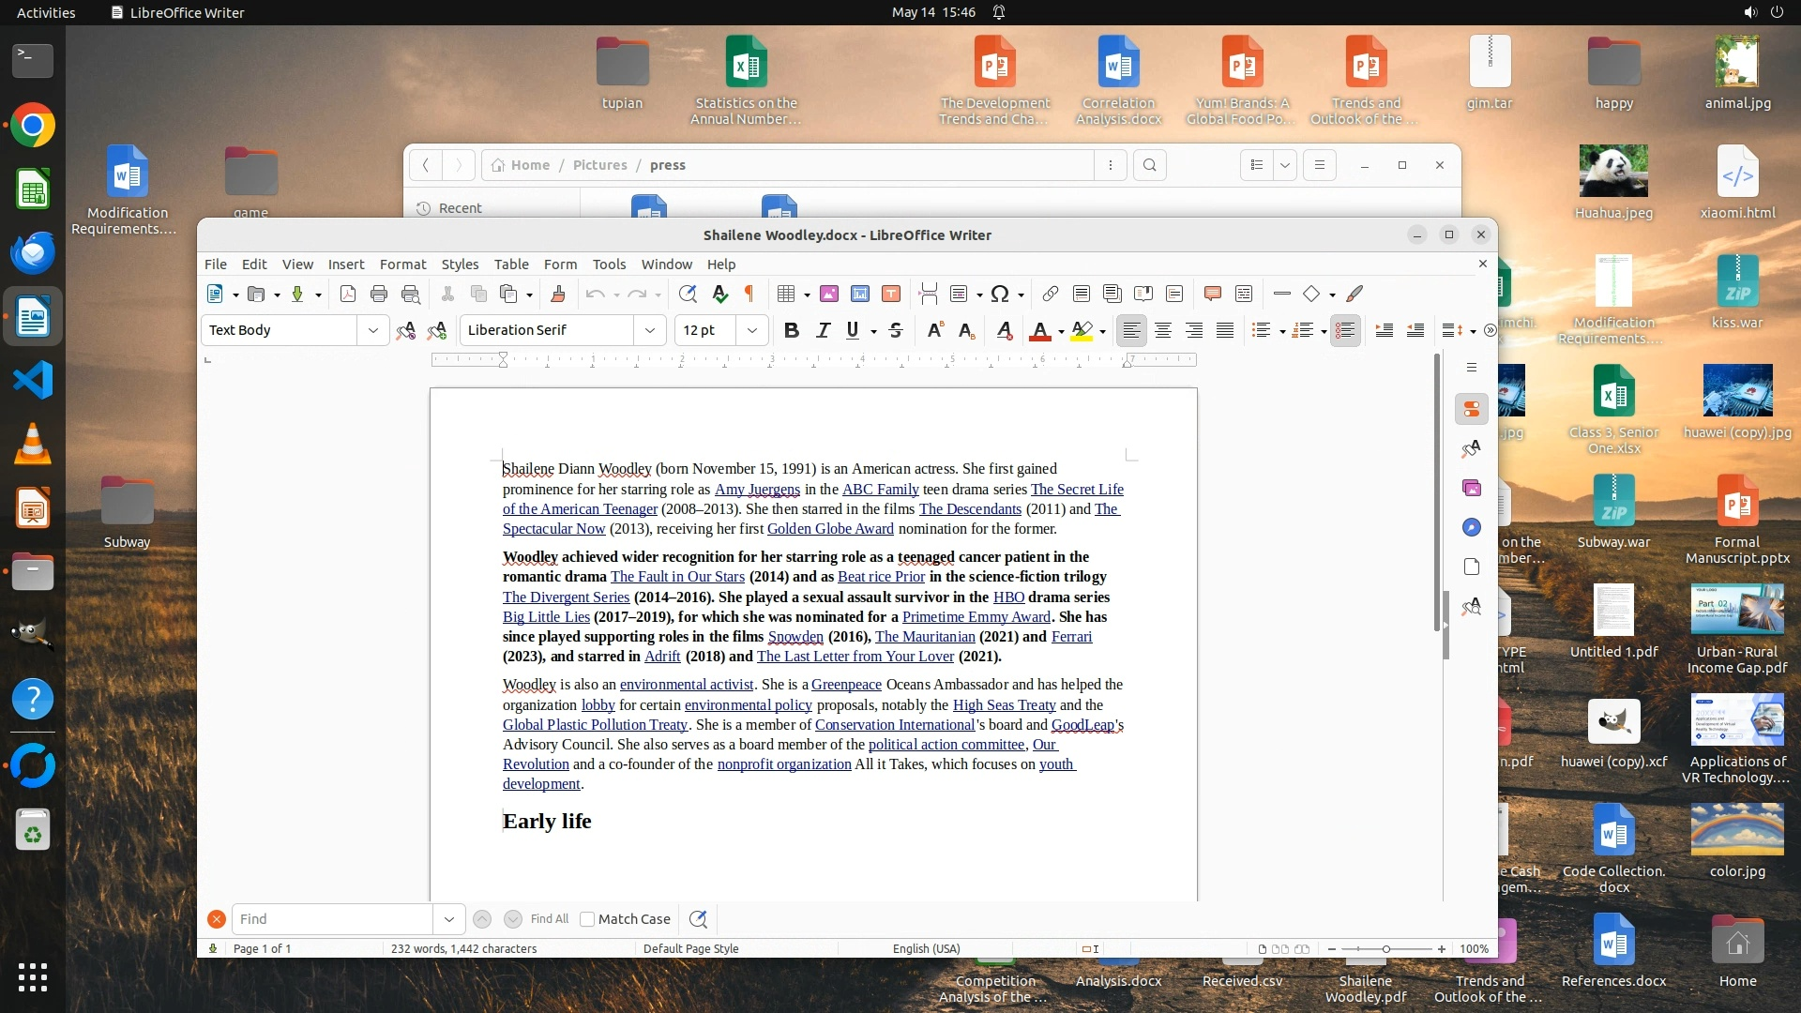
Task: Expand the paragraph style dropdown
Action: click(372, 330)
